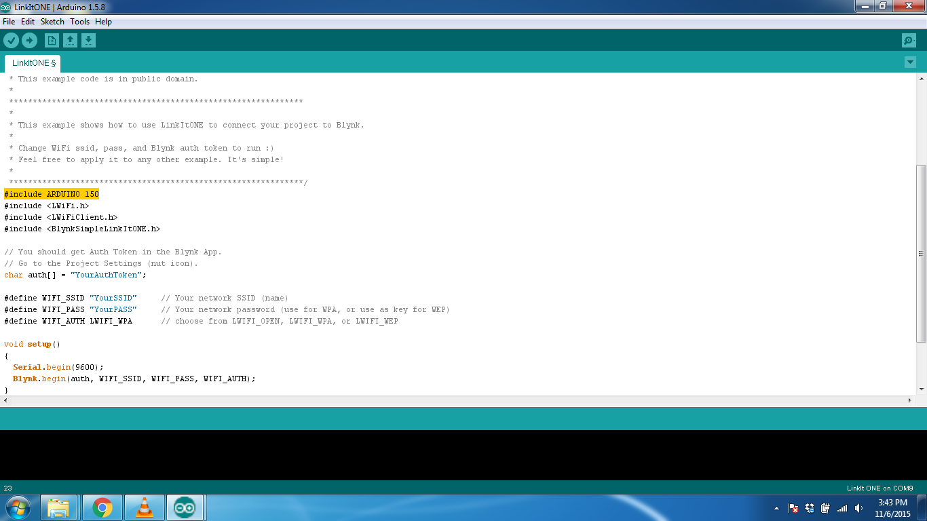
Task: Click the power/battery tray icon
Action: [826, 508]
